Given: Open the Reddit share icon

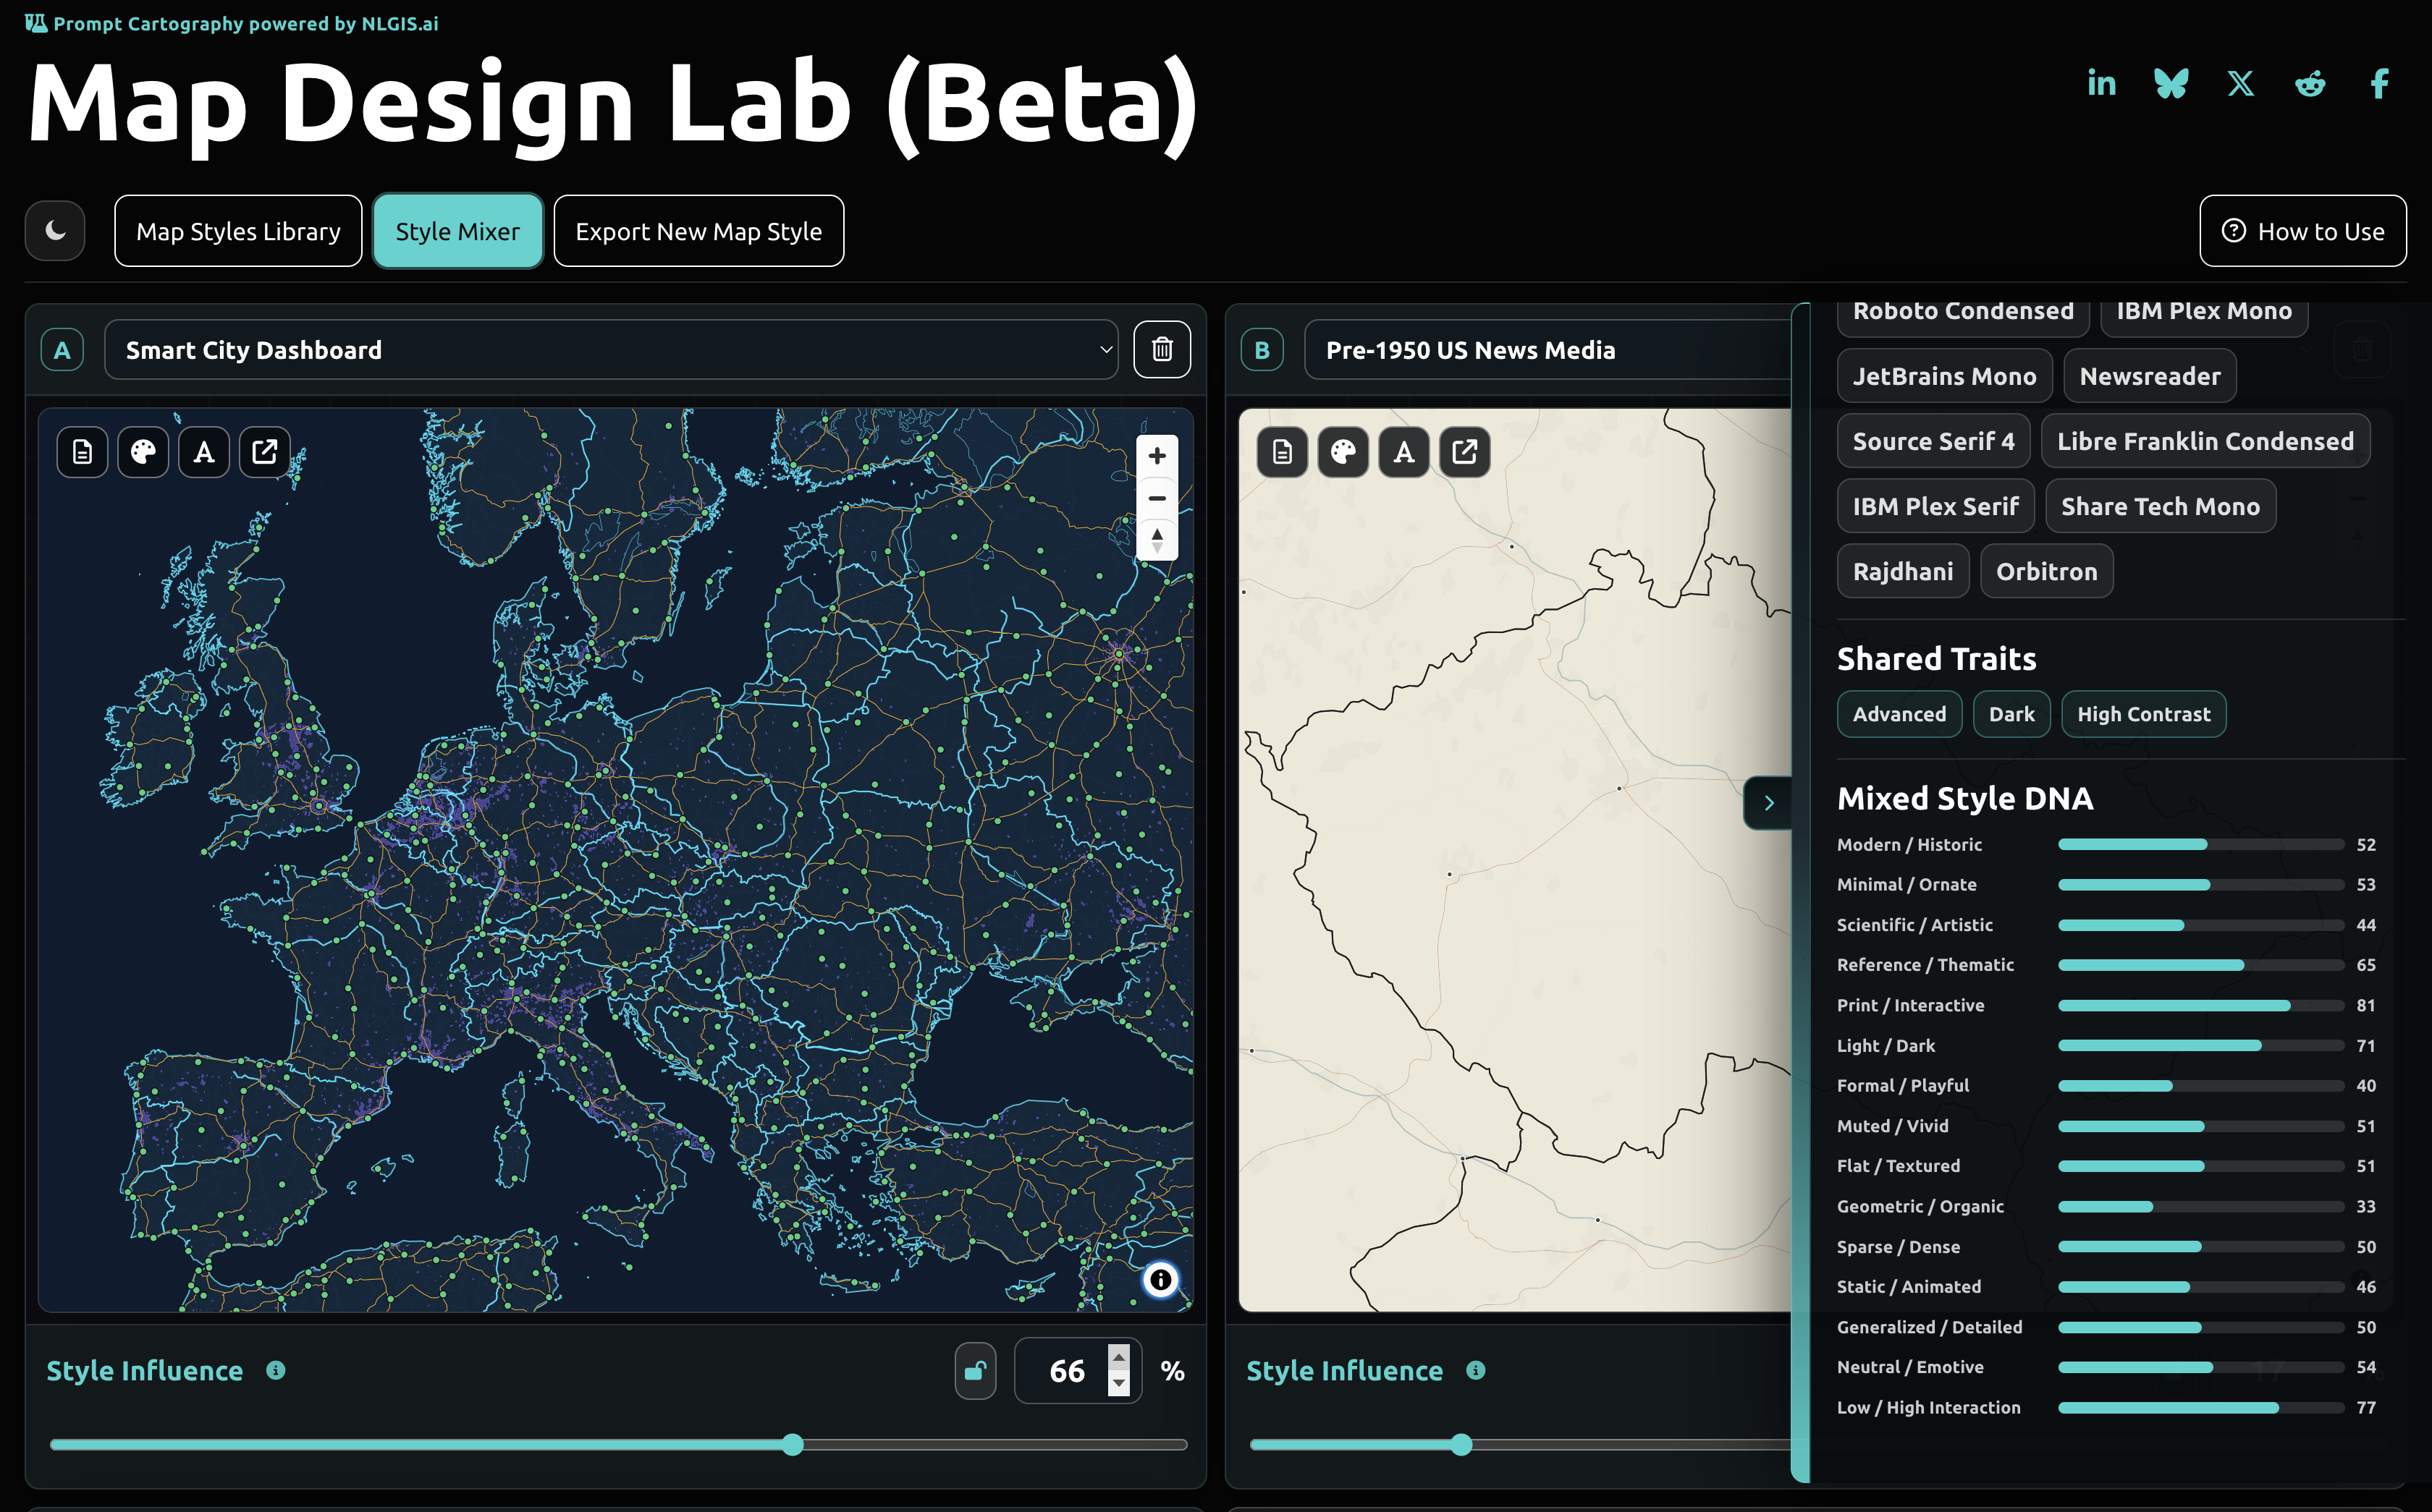Looking at the screenshot, I should [x=2310, y=83].
